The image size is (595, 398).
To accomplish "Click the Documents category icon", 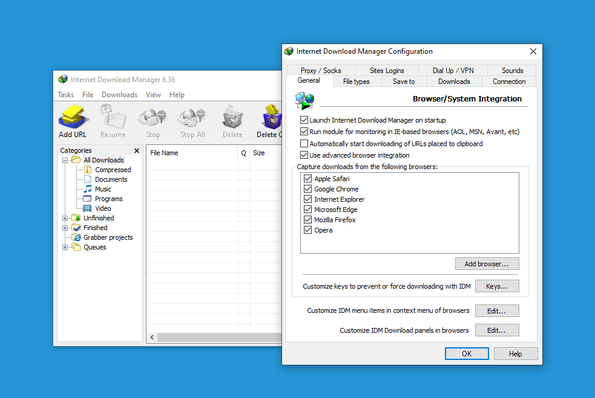I will click(88, 179).
